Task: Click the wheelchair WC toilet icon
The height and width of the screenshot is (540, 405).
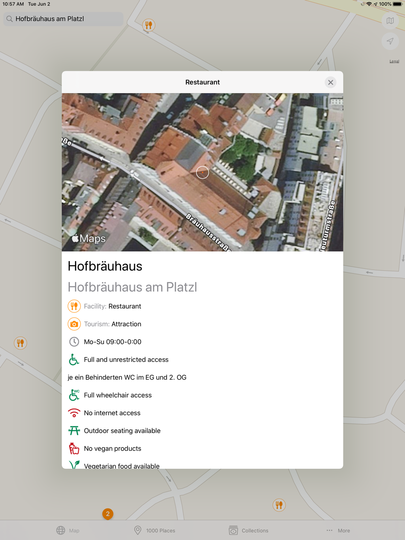Action: [x=74, y=395]
